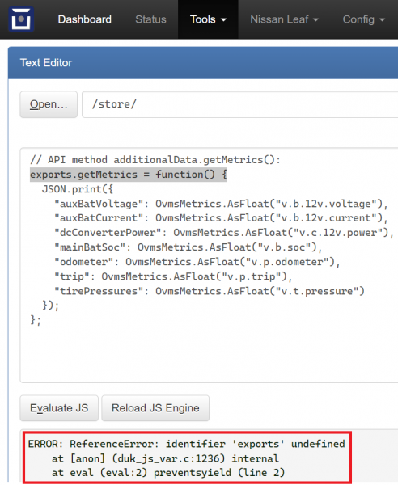The width and height of the screenshot is (398, 485).
Task: Expand the Nissan Leaf dropdown menu
Action: point(284,19)
